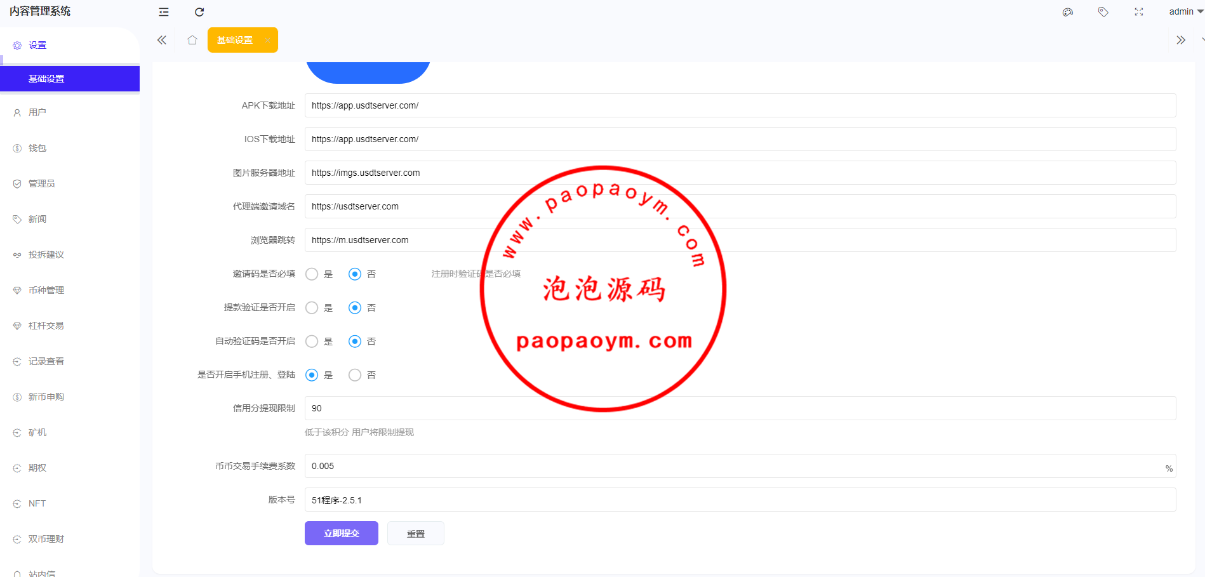Select 否 for 邀请码是否必填
The height and width of the screenshot is (577, 1205).
point(355,274)
